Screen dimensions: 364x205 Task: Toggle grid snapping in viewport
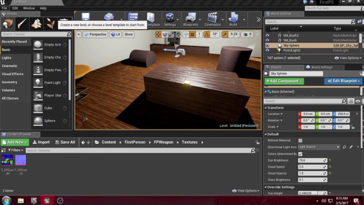pyautogui.click(x=192, y=34)
